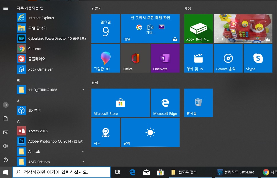Viewport: 277px width, 178px height.
Task: Jump to letter A section header
Action: click(18, 121)
